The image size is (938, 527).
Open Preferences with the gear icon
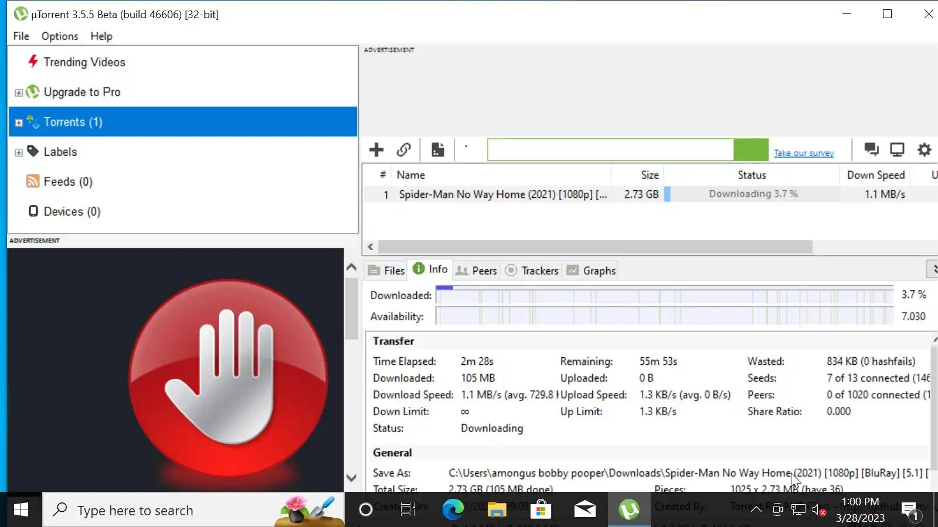(x=924, y=150)
